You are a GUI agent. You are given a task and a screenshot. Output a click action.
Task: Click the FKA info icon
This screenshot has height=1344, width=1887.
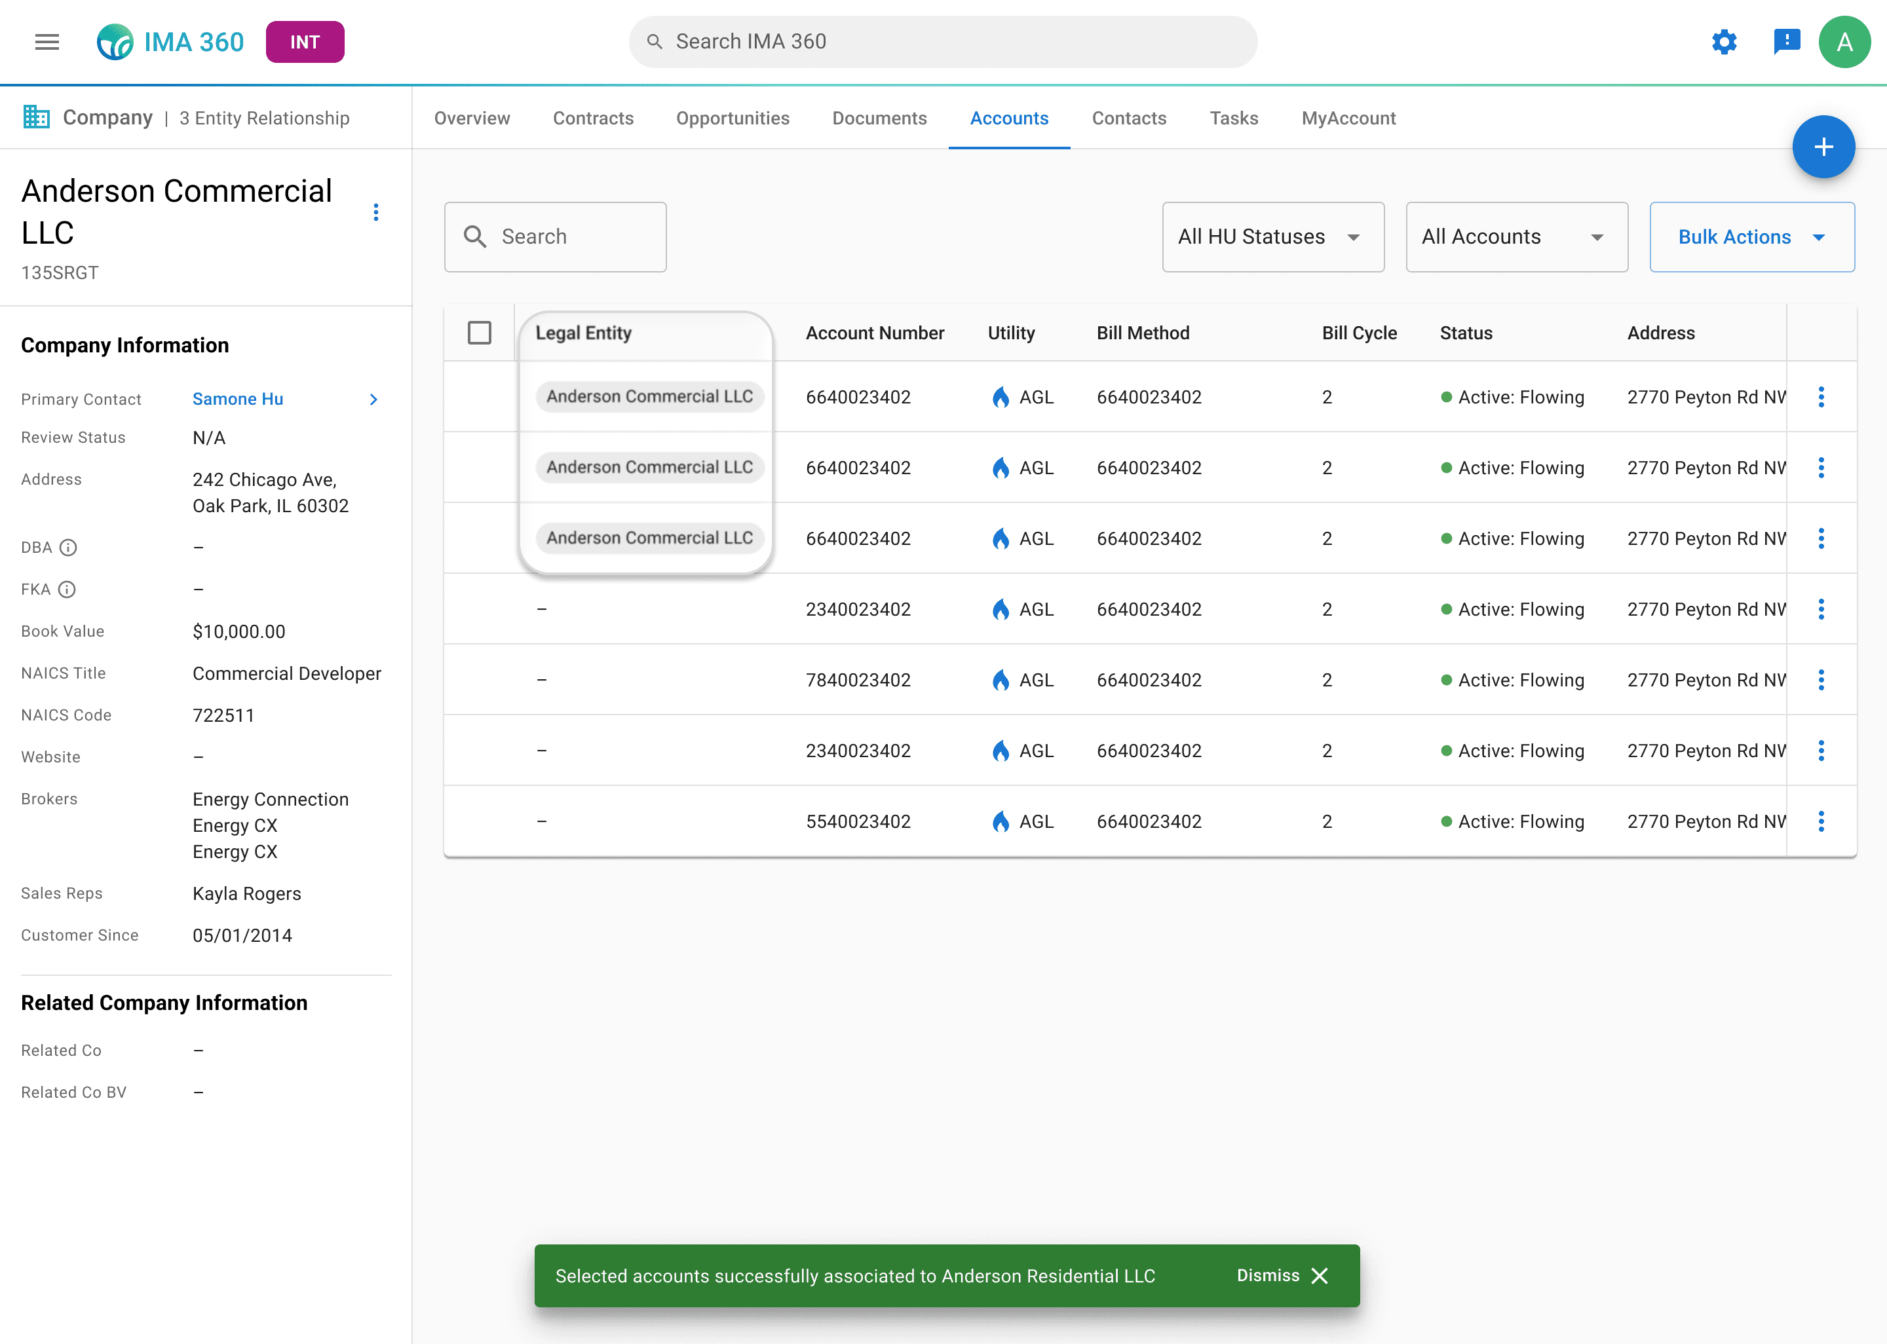67,589
